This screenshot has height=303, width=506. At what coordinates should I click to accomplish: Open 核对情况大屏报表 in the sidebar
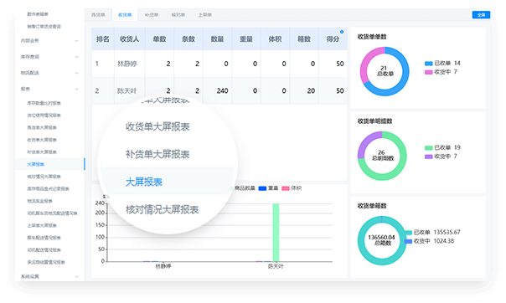coord(44,177)
